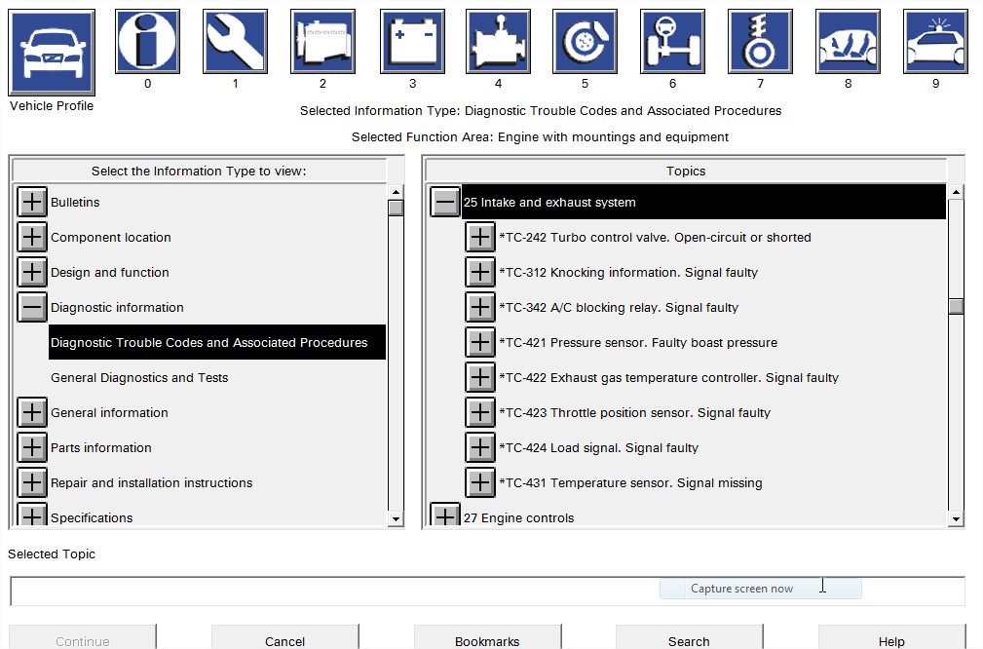Select function group 6 steering axle icon
983x649 pixels.
672,41
